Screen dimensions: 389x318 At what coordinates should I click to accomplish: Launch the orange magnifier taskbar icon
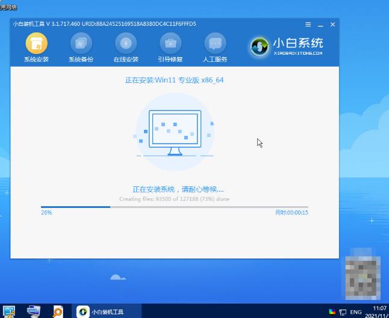point(58,311)
